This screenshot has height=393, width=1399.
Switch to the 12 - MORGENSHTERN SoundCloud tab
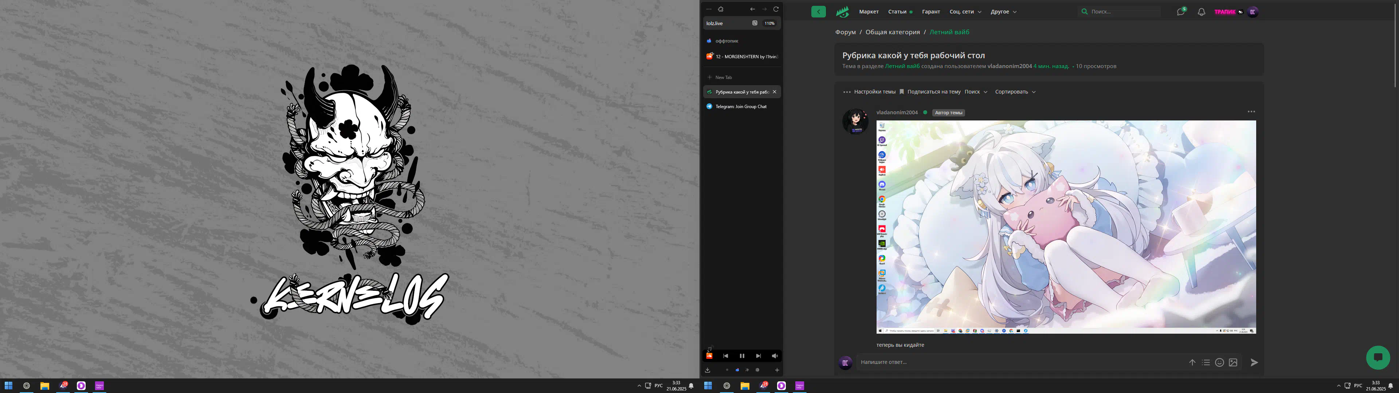pyautogui.click(x=742, y=56)
